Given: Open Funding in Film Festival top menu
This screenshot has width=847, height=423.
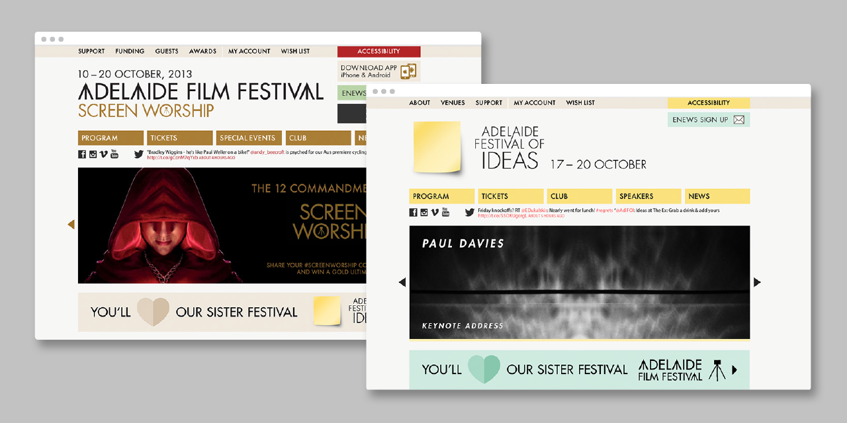Looking at the screenshot, I should click(130, 51).
